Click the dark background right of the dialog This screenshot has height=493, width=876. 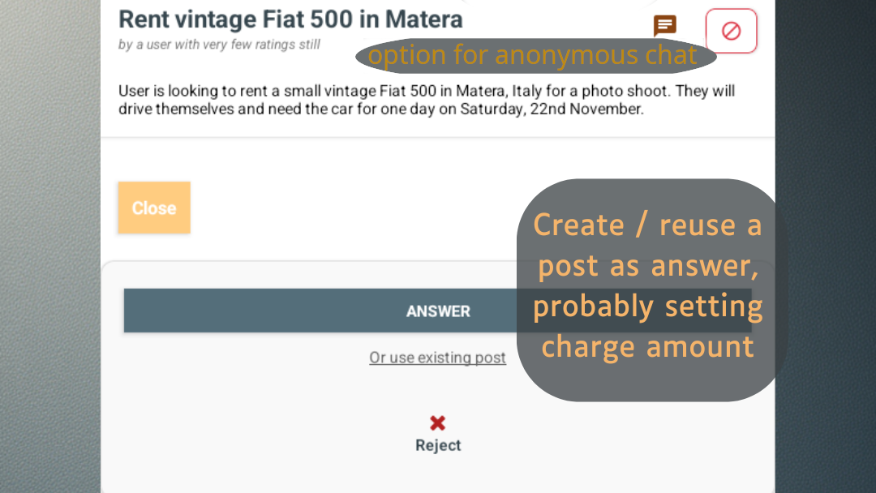tap(826, 243)
